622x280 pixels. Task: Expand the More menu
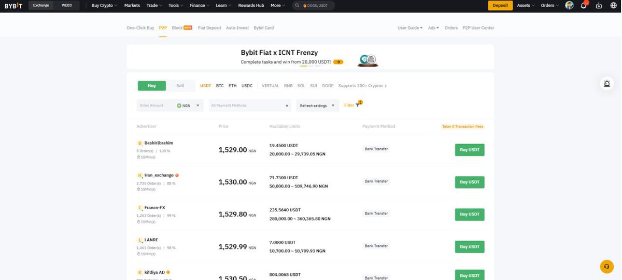(278, 5)
